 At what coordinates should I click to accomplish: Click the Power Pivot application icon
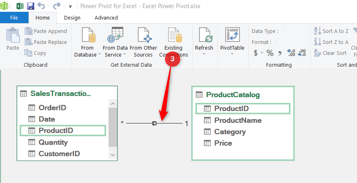click(x=4, y=6)
